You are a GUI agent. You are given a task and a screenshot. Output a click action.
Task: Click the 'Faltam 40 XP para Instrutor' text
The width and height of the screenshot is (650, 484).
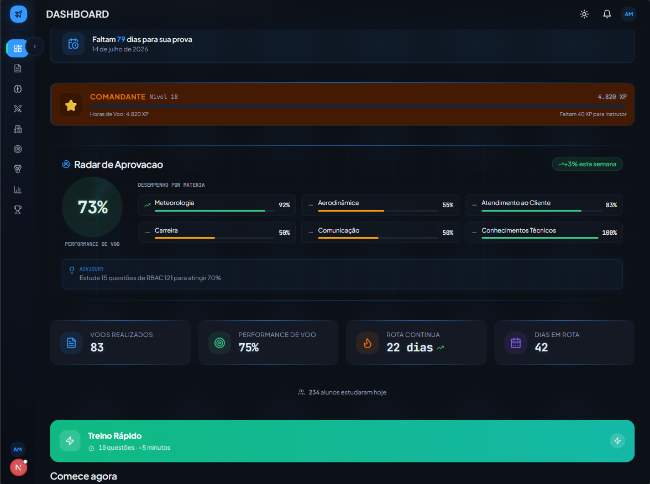593,114
